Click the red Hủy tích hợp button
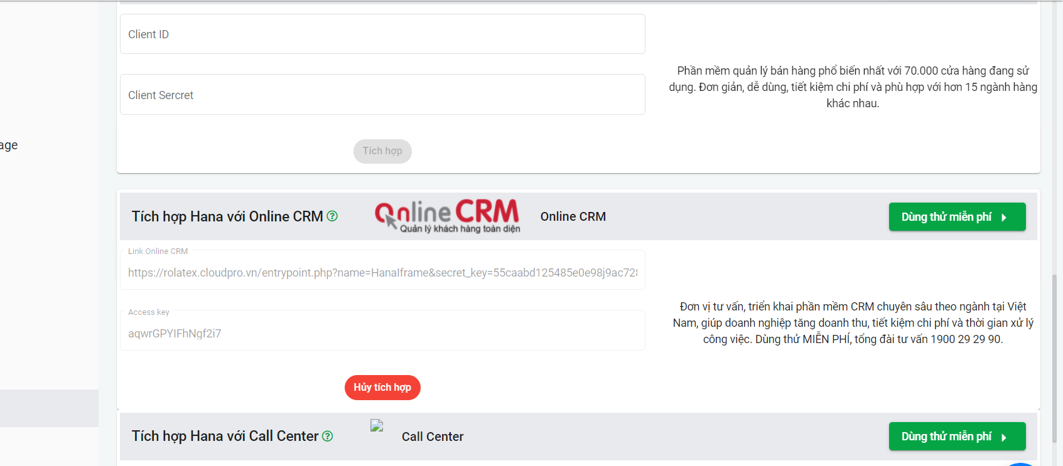The image size is (1063, 466). (382, 388)
